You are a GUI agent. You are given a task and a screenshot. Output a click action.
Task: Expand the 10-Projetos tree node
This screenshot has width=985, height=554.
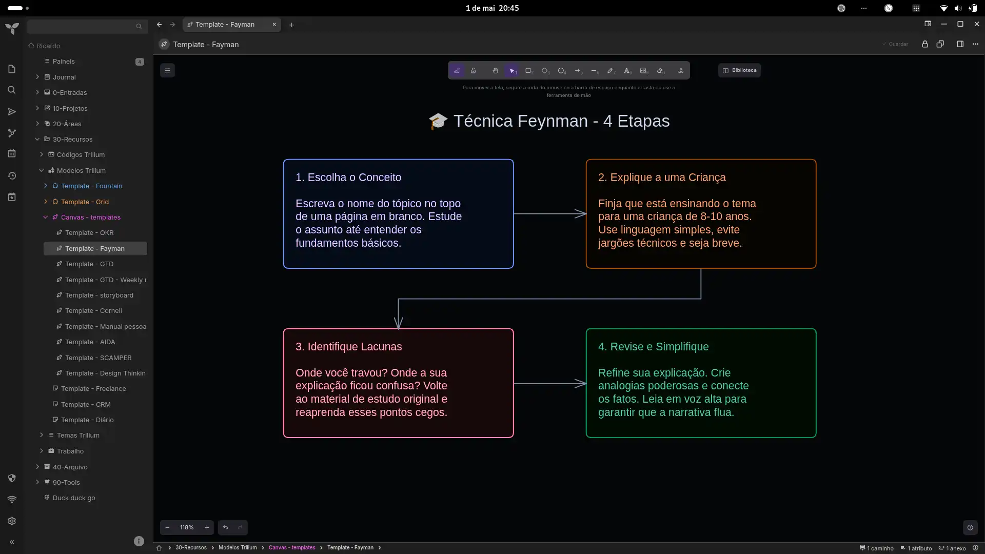pos(37,108)
